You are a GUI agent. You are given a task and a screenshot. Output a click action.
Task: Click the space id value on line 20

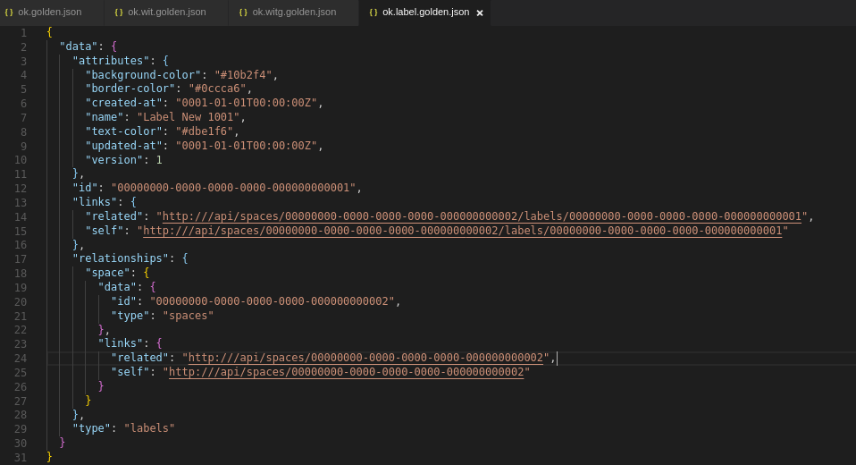(x=272, y=301)
